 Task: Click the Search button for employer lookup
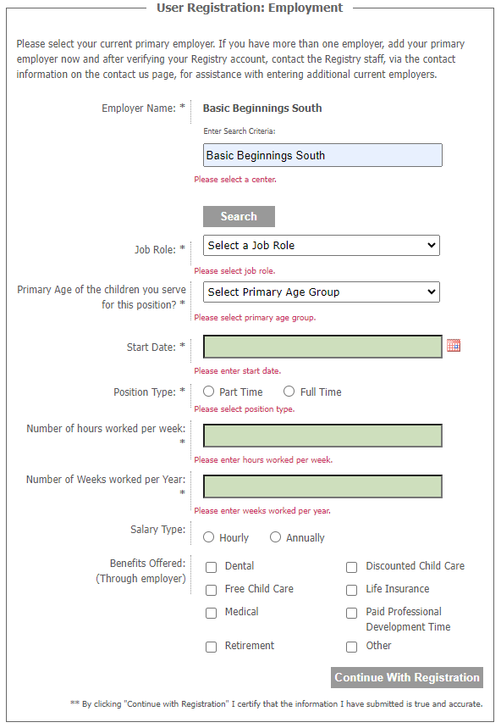[239, 216]
